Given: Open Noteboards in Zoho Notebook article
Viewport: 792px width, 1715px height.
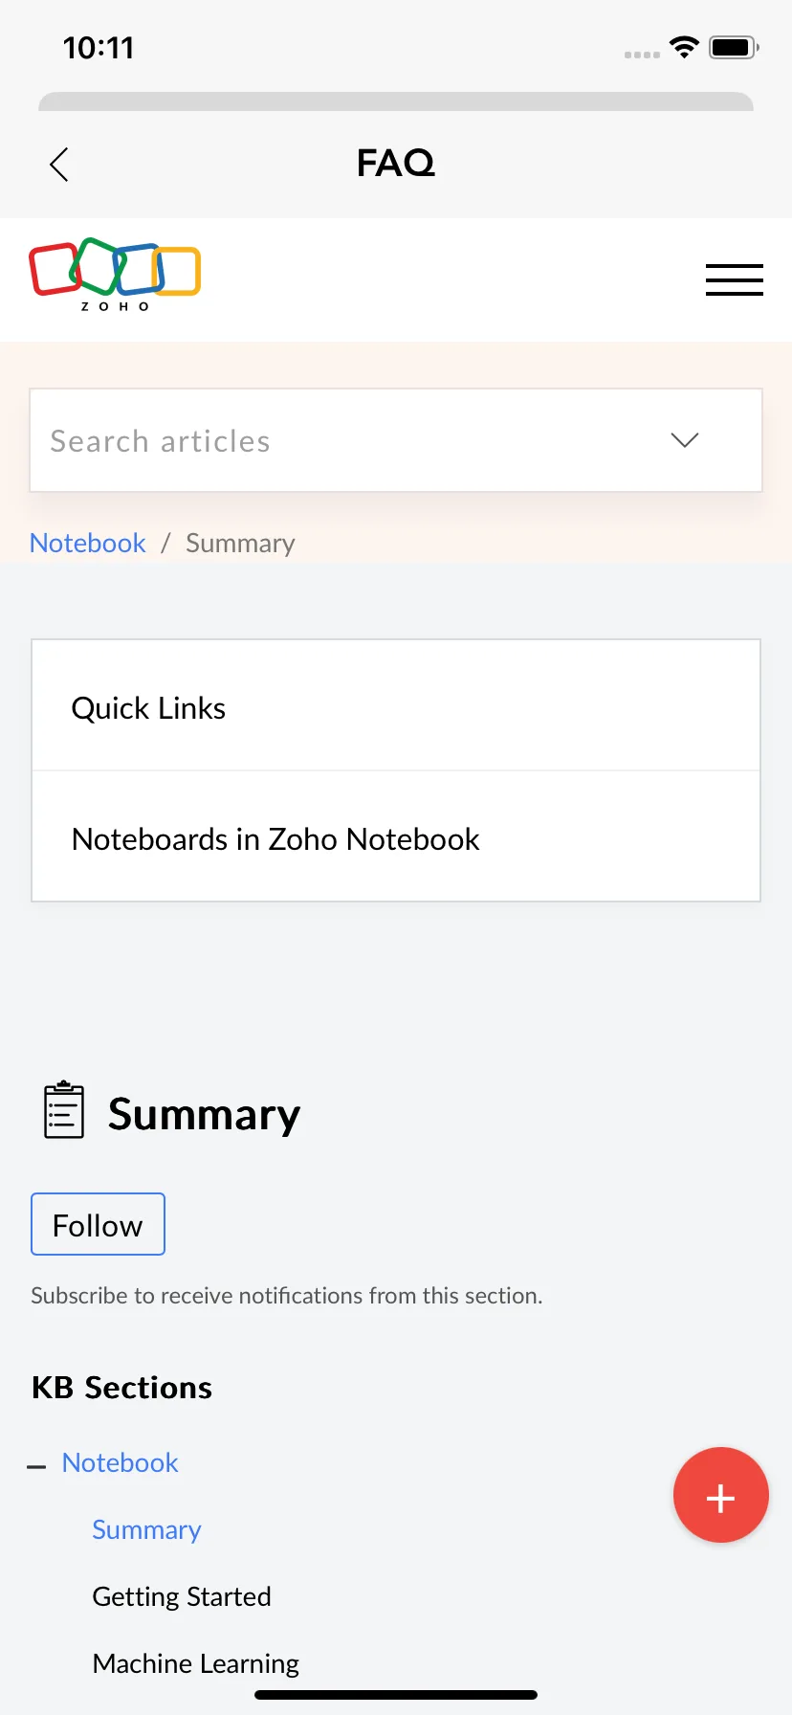Looking at the screenshot, I should point(396,838).
